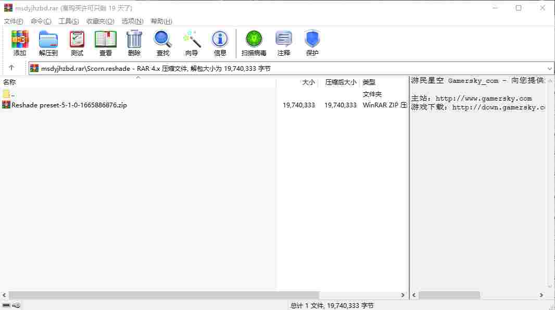Go up one folder level arrow

tap(11, 67)
